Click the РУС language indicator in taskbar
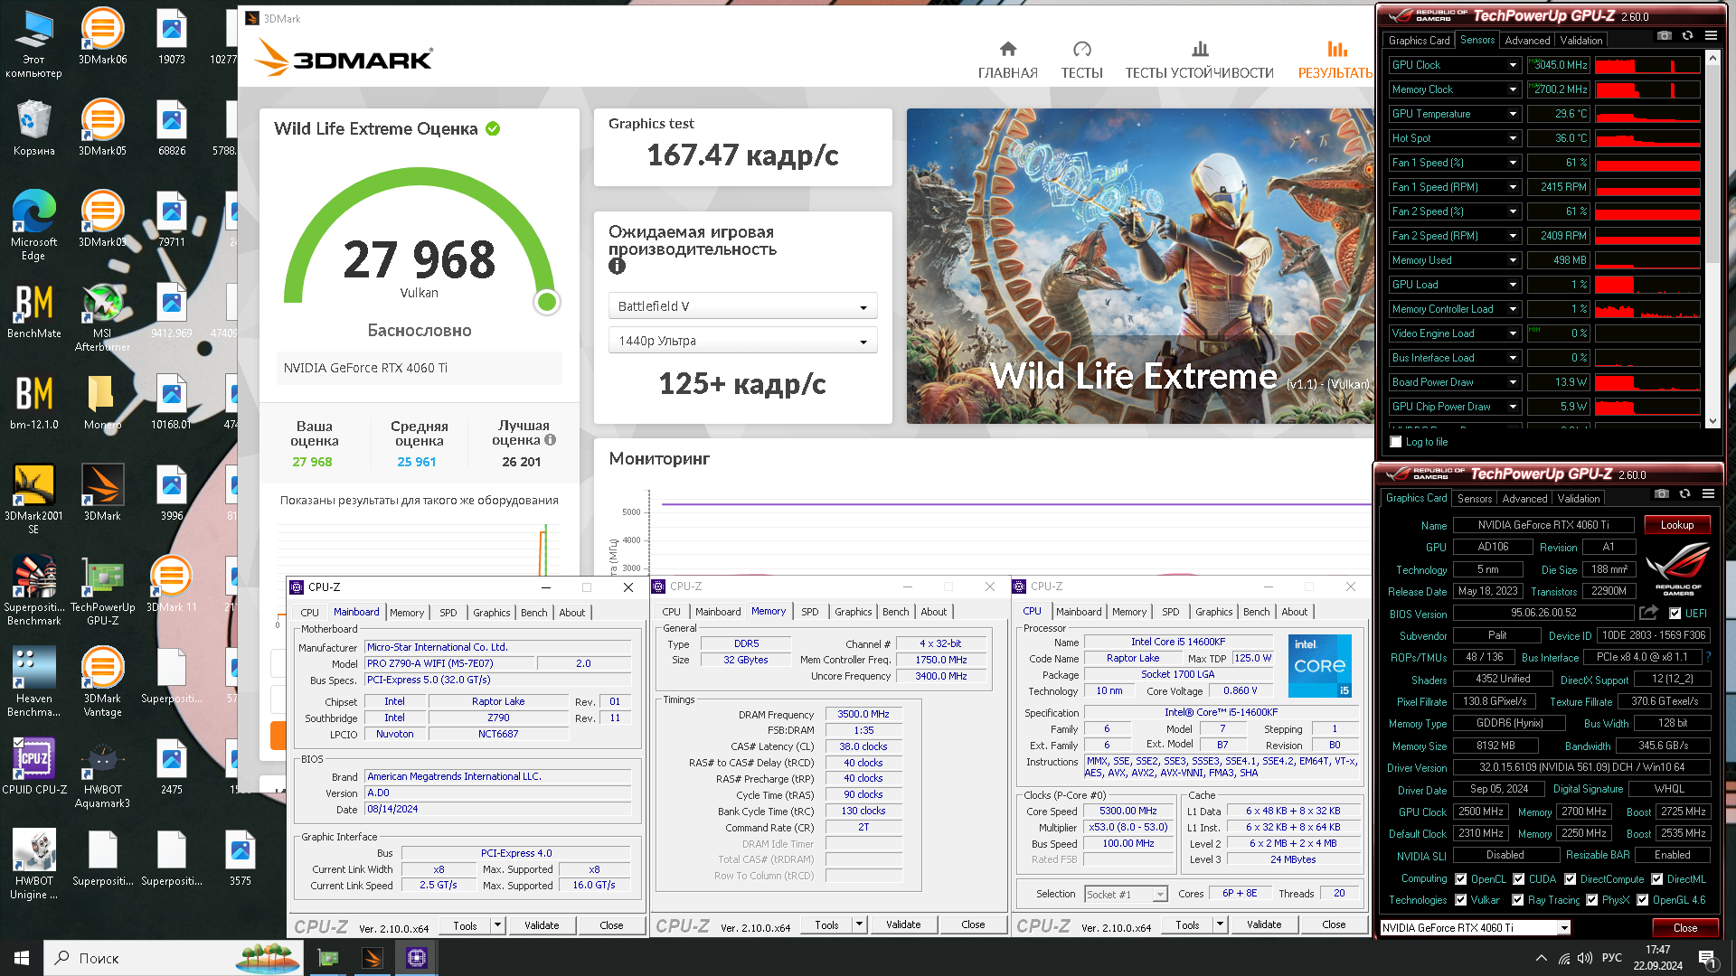Viewport: 1736px width, 976px height. pos(1612,958)
